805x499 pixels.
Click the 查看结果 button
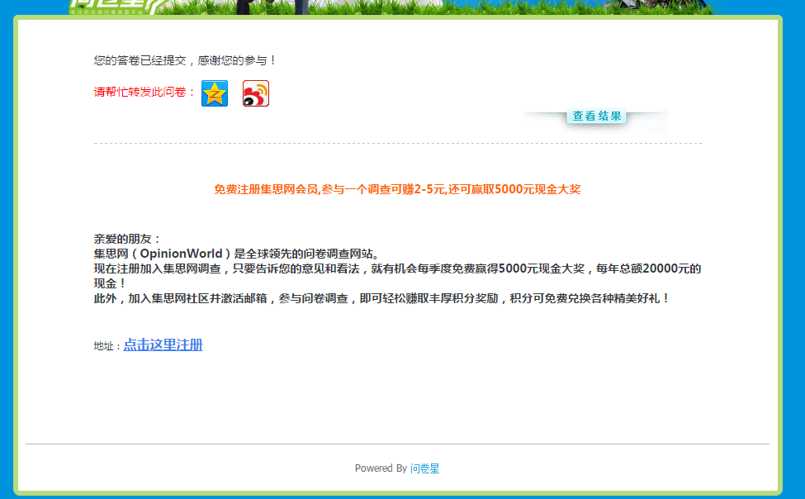click(596, 116)
